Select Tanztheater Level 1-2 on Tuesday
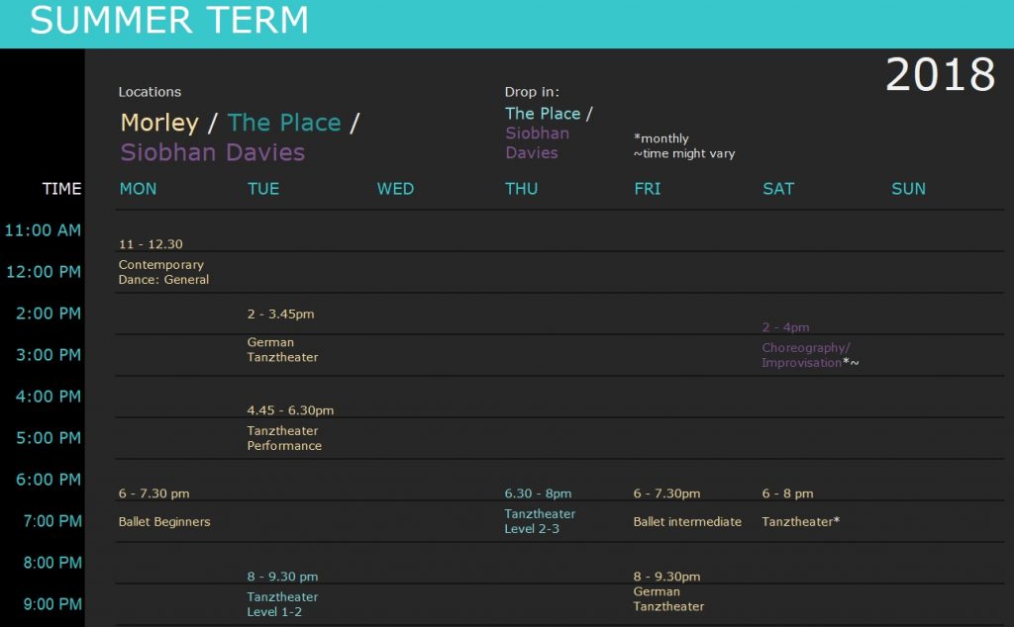Image resolution: width=1014 pixels, height=627 pixels. [x=282, y=604]
